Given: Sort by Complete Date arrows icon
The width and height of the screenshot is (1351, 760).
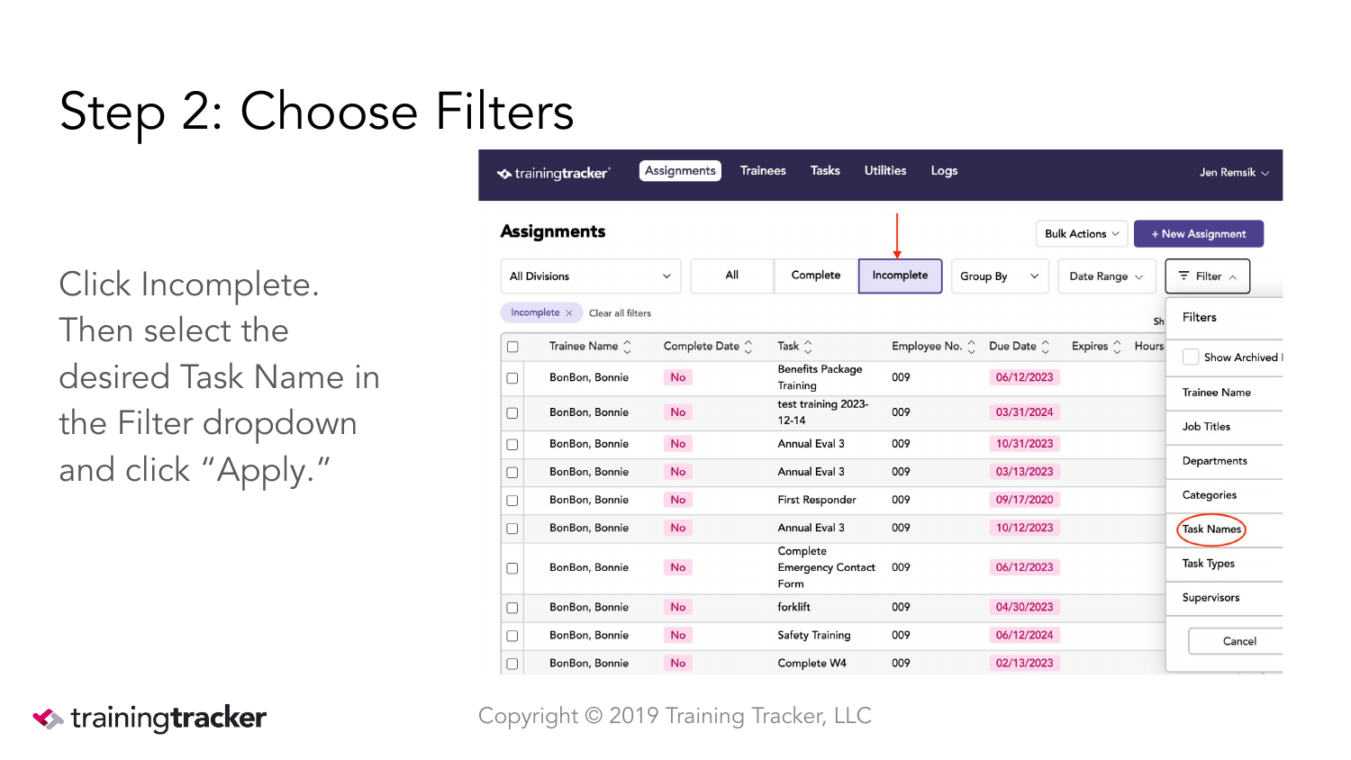Looking at the screenshot, I should [748, 347].
